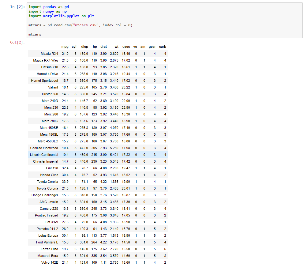Select the Dodge Challenger row label
307x271 pixels.
[x=45, y=195]
